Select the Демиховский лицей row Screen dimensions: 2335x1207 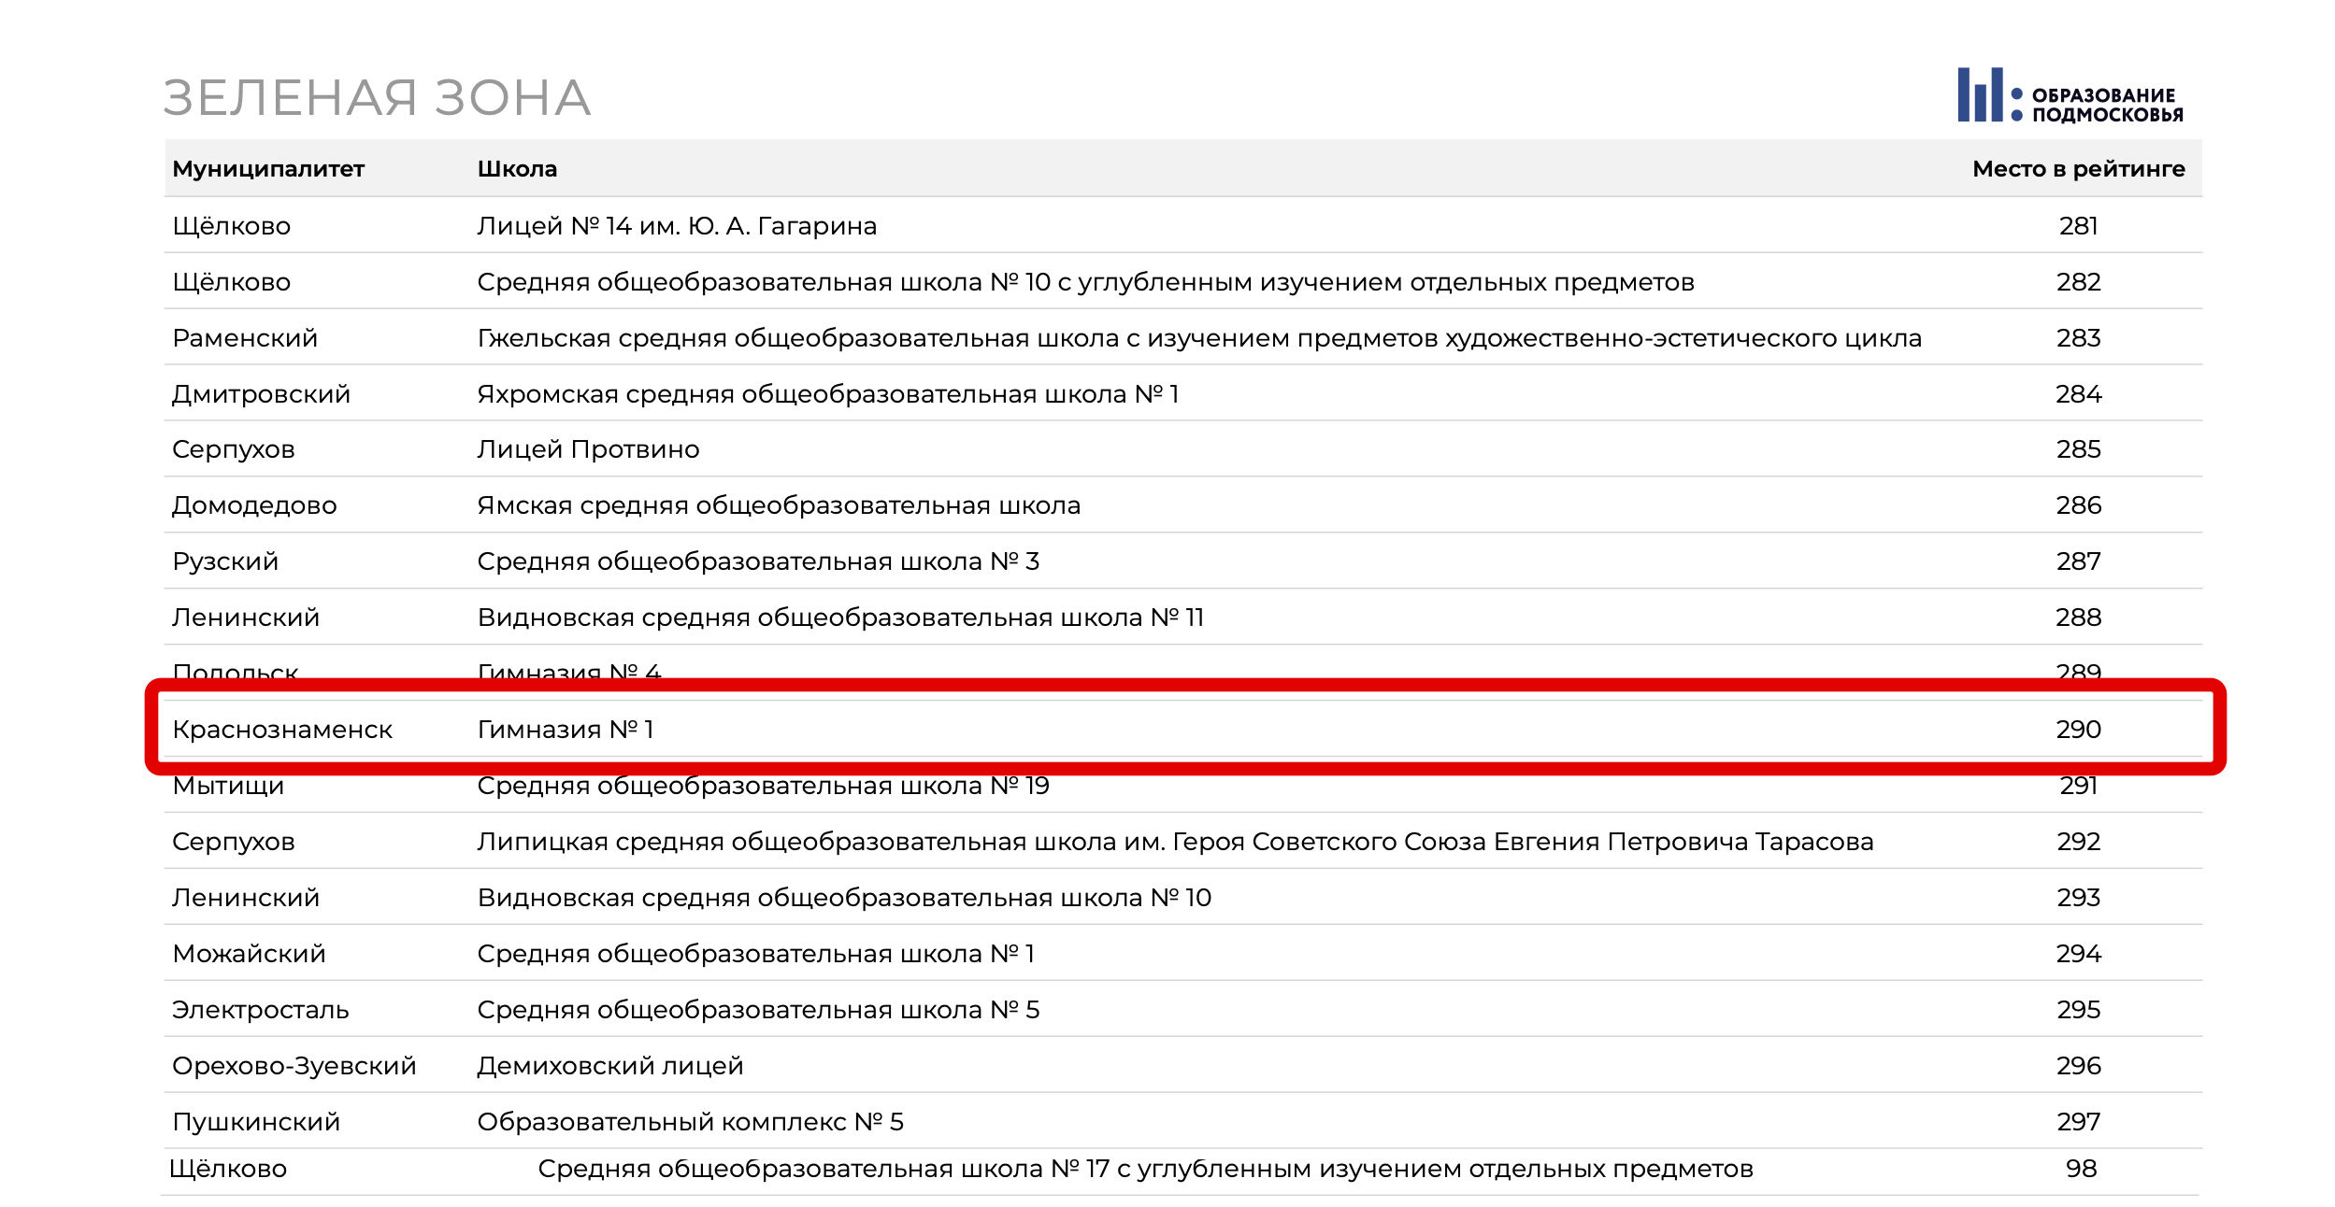click(x=1183, y=1065)
